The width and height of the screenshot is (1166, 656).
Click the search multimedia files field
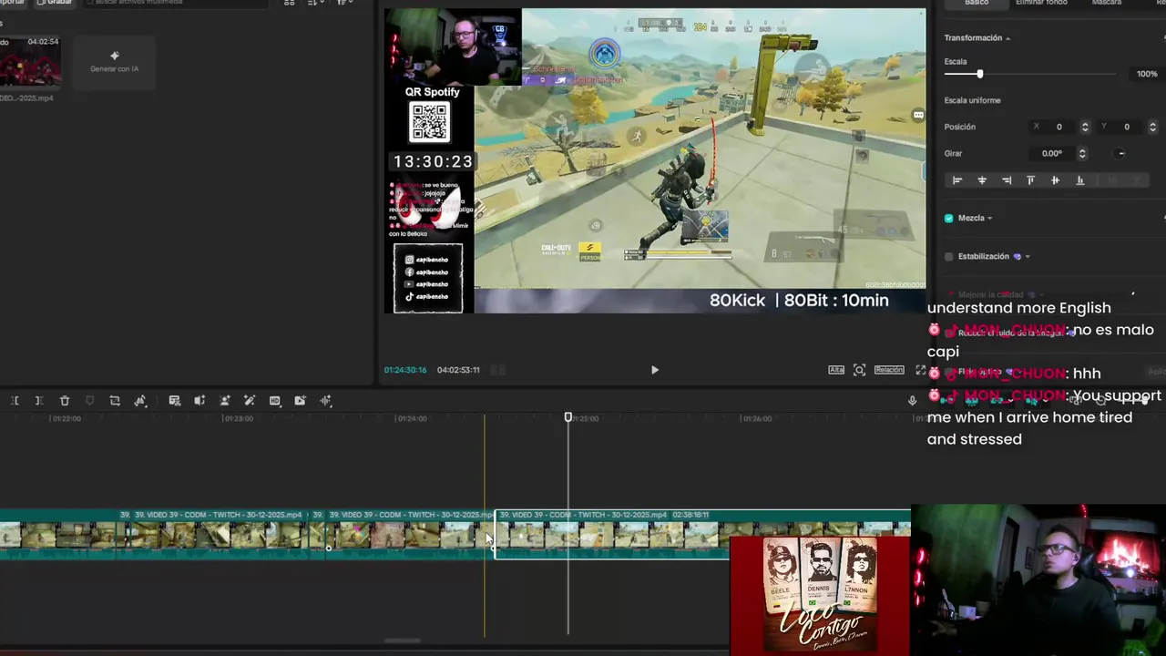pyautogui.click(x=178, y=3)
